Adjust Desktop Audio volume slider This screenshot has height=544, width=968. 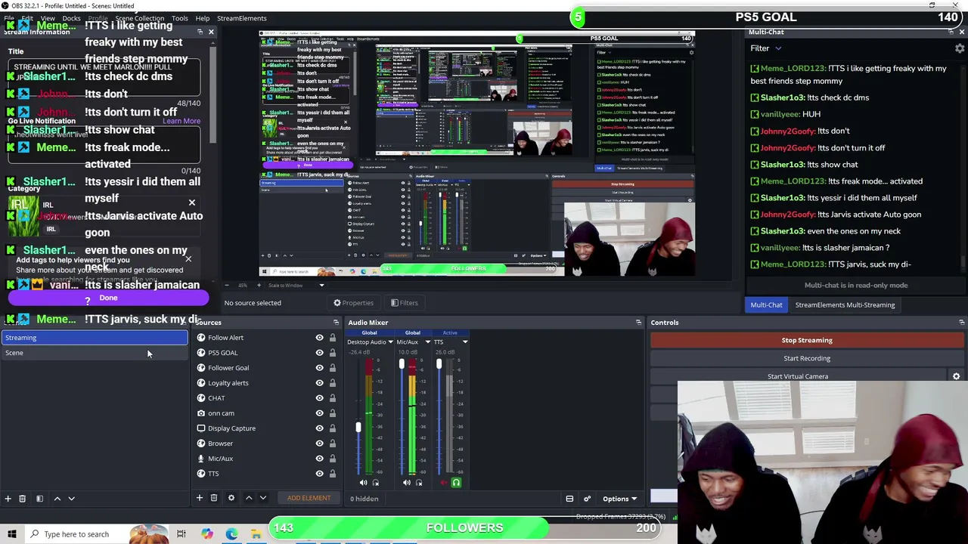[358, 428]
